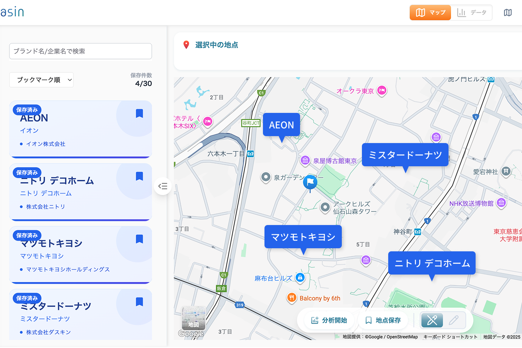Viewport: 522px width, 348px height.
Task: Click the 泉屋博古館東京 museum pin icon
Action: click(305, 160)
